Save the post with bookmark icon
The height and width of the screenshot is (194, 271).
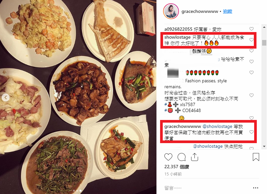tap(256, 157)
